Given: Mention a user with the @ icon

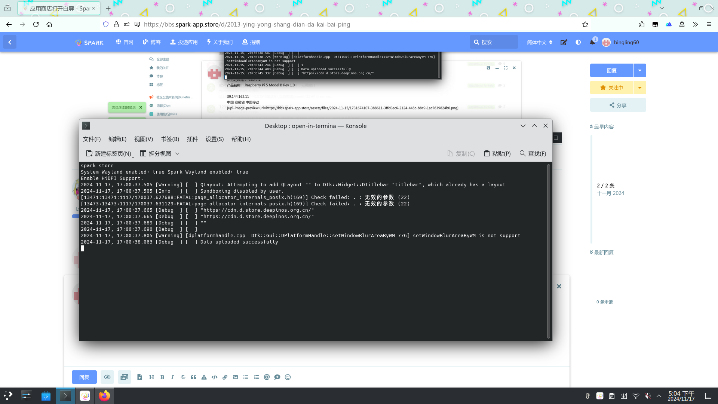Looking at the screenshot, I should (267, 377).
